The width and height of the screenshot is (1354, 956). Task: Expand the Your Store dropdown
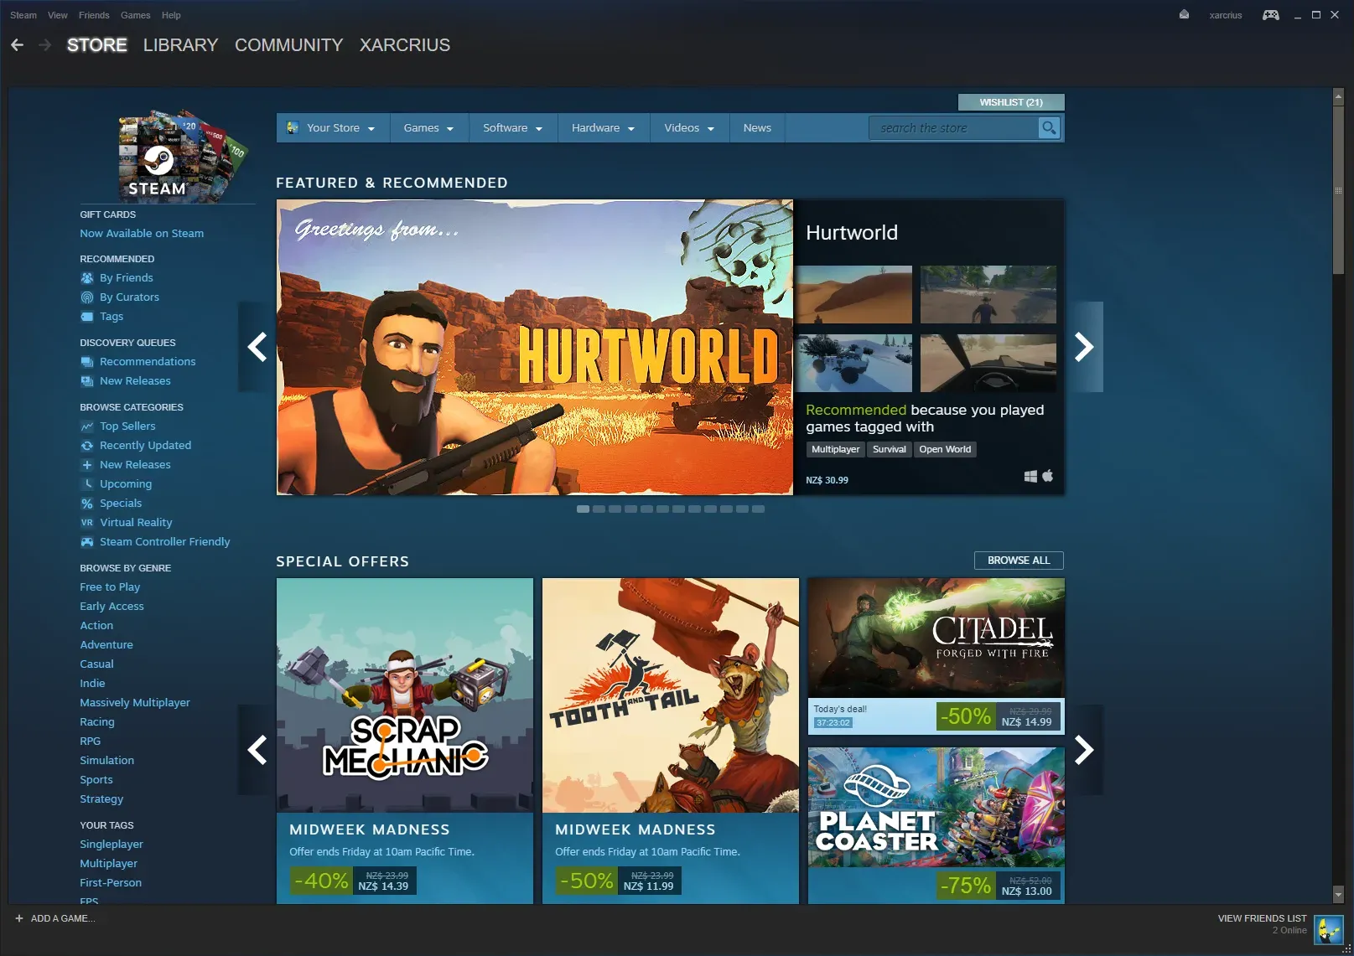click(x=333, y=128)
